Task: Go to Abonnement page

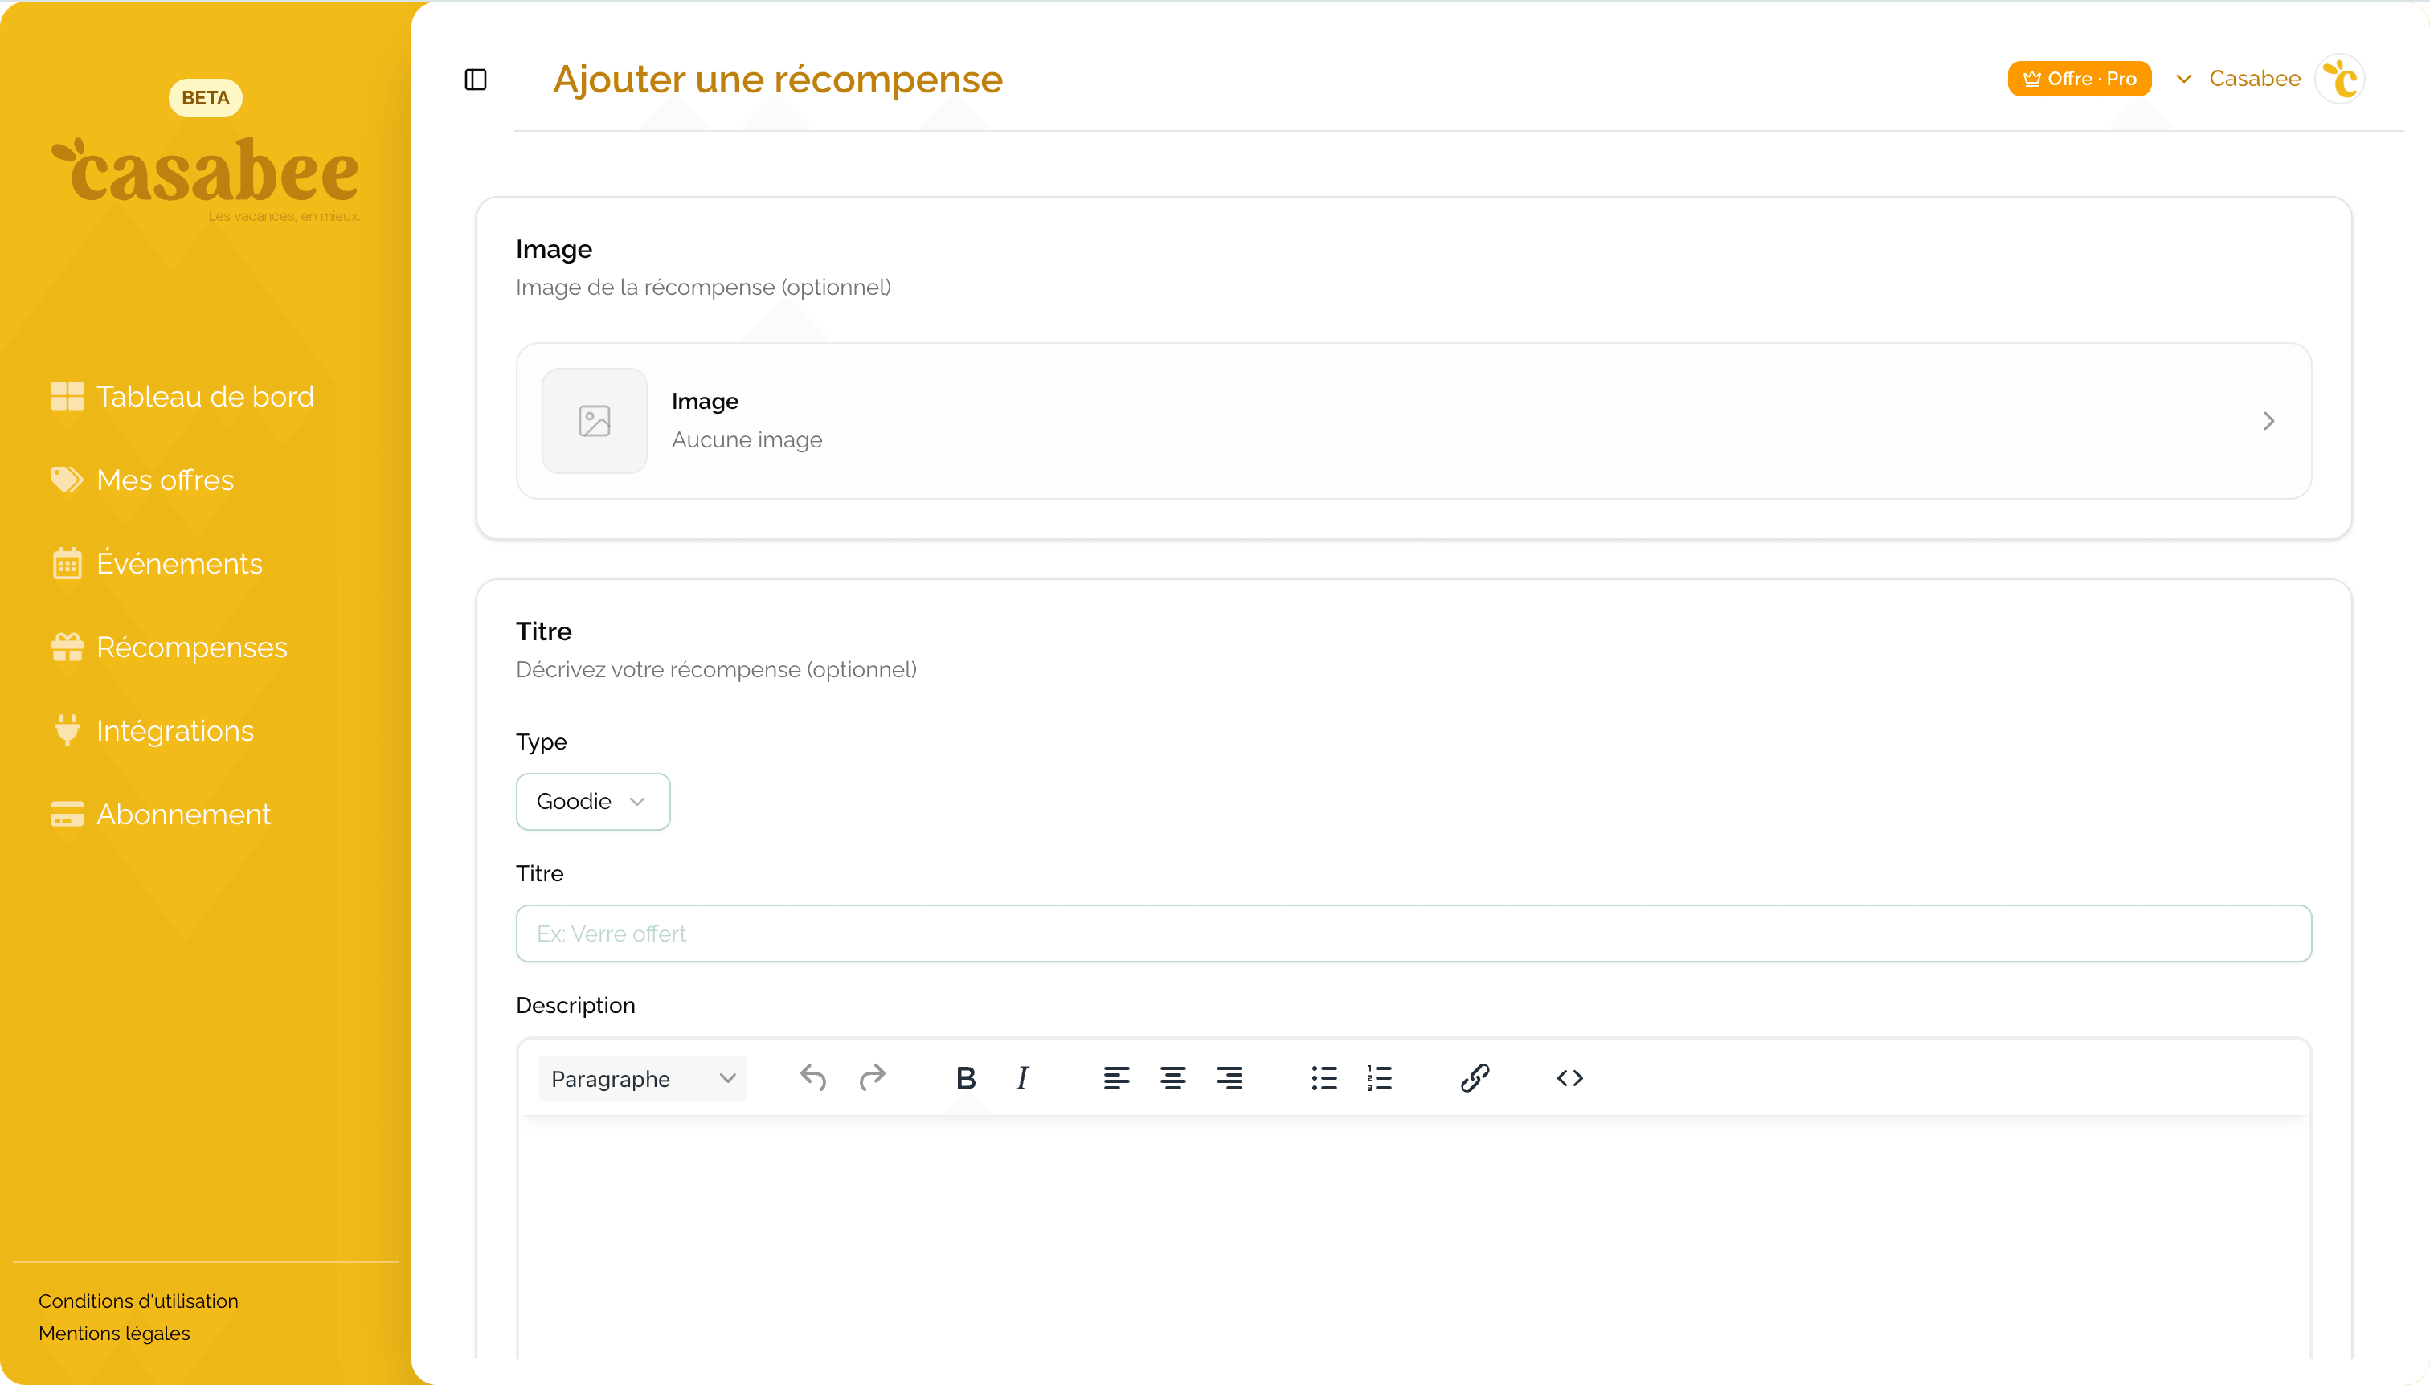Action: pos(162,815)
